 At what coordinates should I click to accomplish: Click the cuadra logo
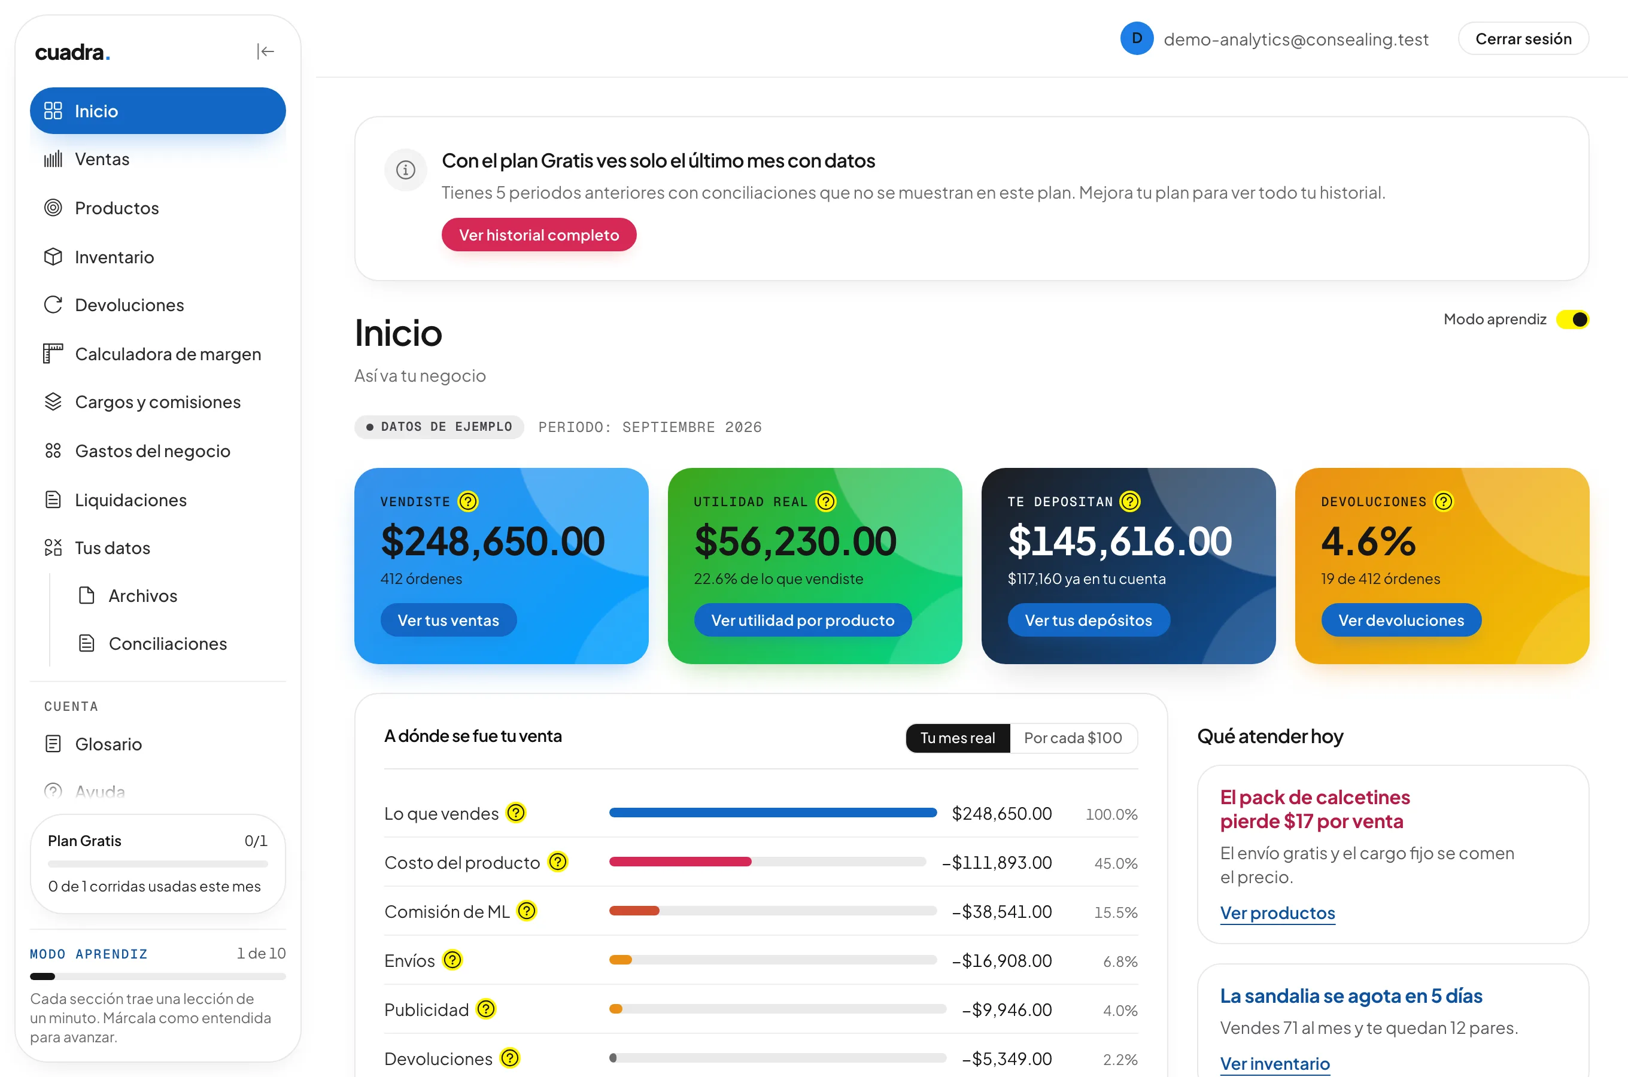point(73,52)
